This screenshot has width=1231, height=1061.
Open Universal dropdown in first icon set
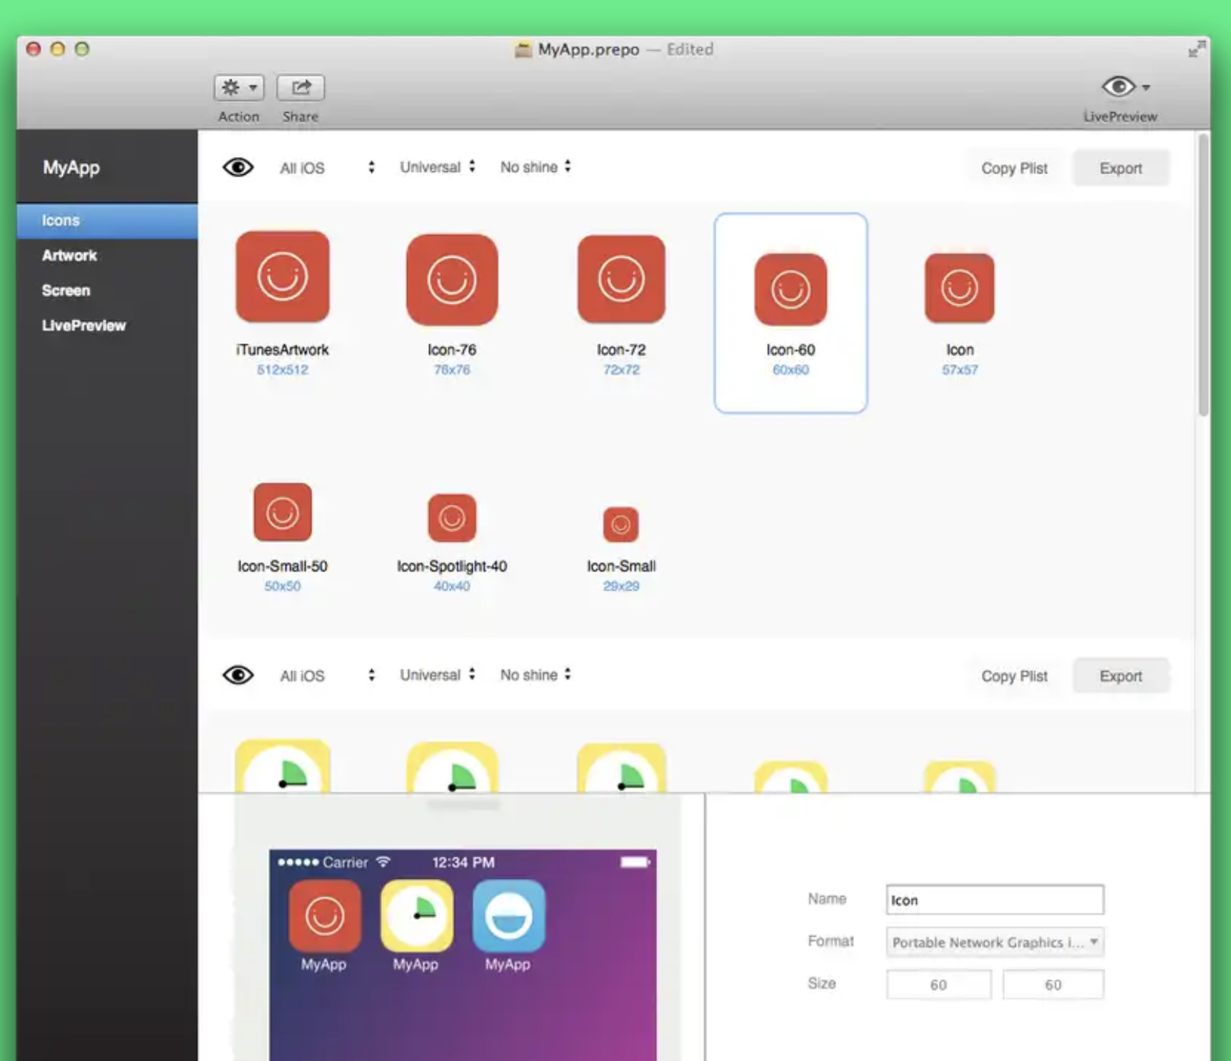point(437,167)
